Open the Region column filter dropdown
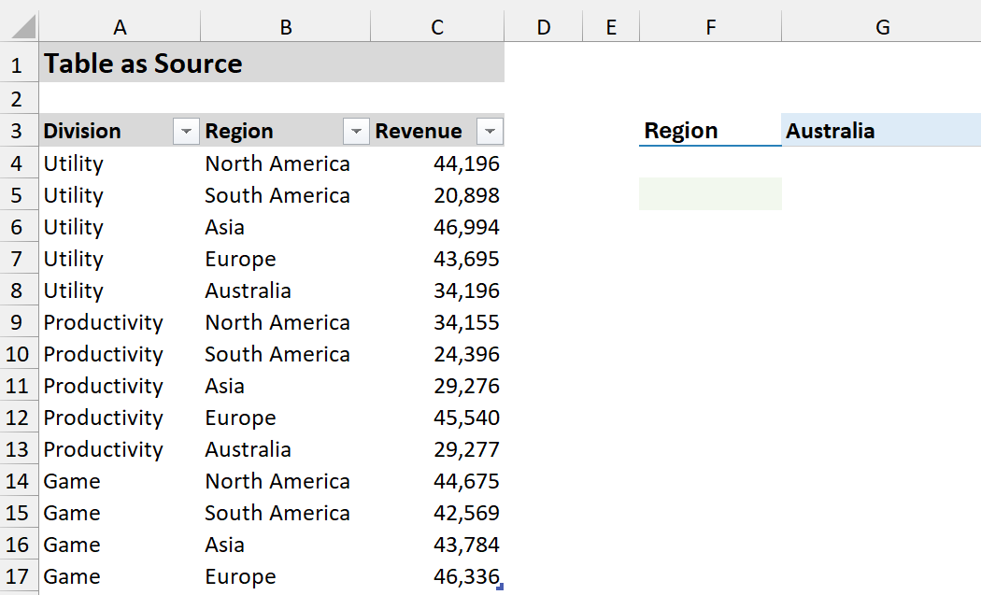This screenshot has height=595, width=981. pos(356,132)
